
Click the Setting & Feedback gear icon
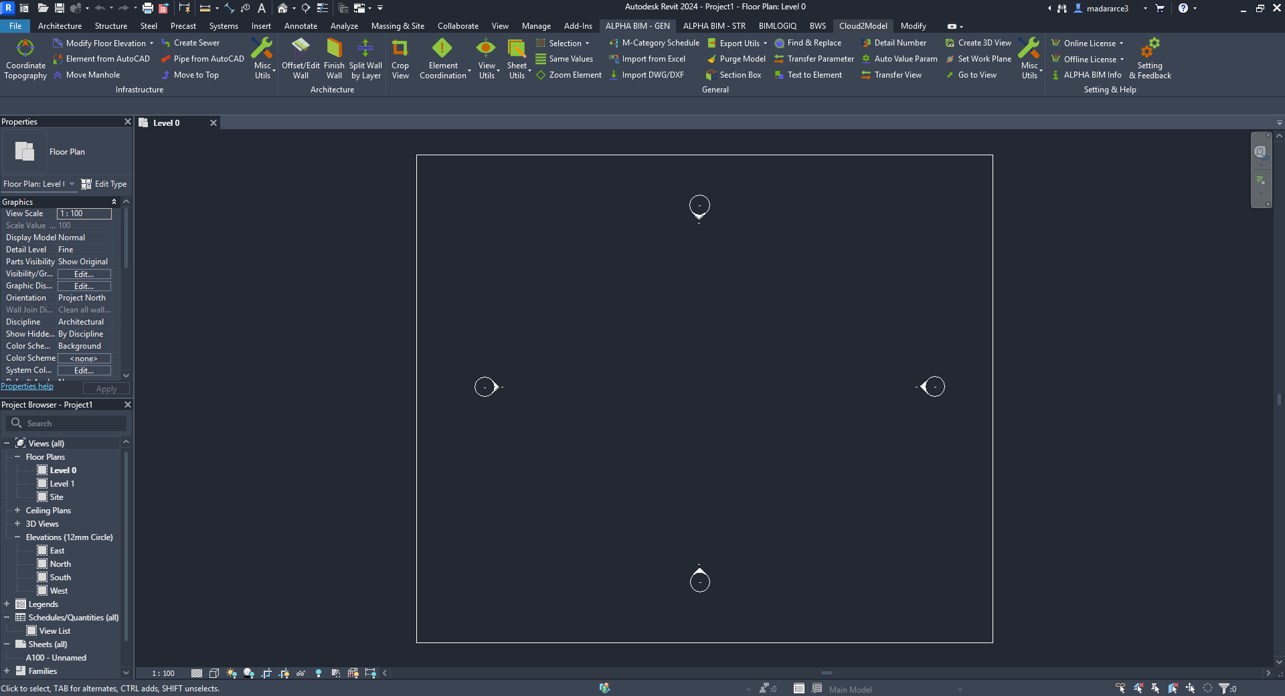coord(1150,59)
